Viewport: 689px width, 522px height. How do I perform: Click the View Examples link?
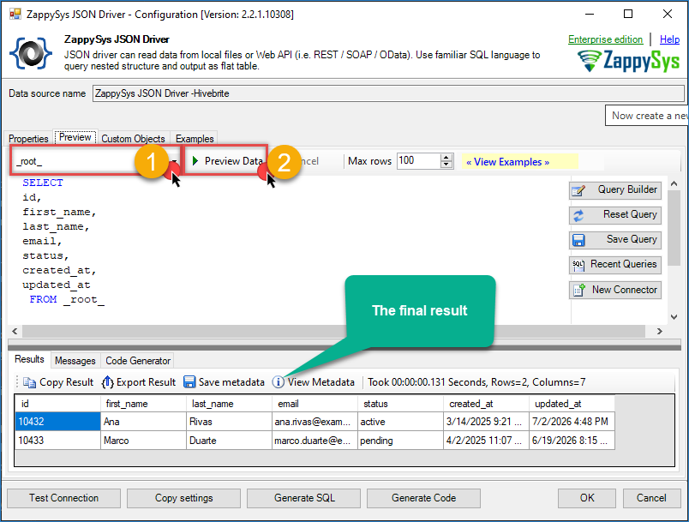507,162
